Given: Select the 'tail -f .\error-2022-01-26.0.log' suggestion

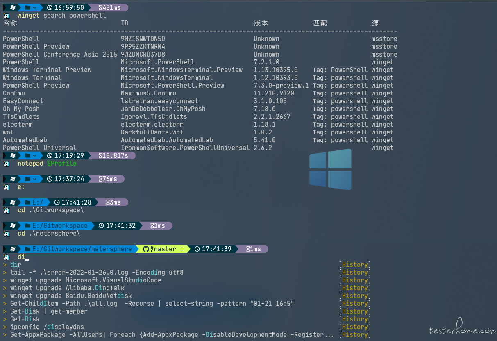Looking at the screenshot, I should [x=97, y=273].
